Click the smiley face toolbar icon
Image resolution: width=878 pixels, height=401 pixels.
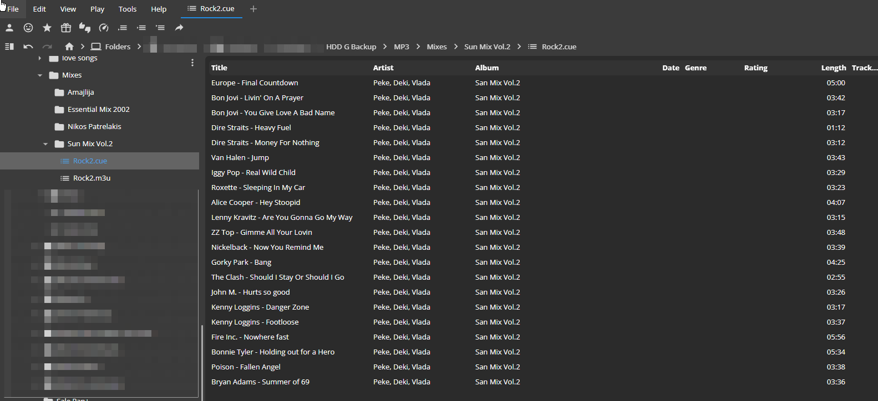[x=28, y=28]
